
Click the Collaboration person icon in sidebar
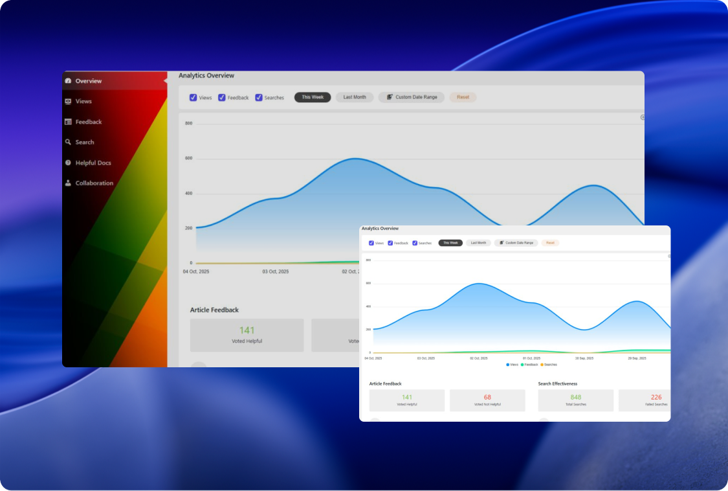(x=68, y=183)
